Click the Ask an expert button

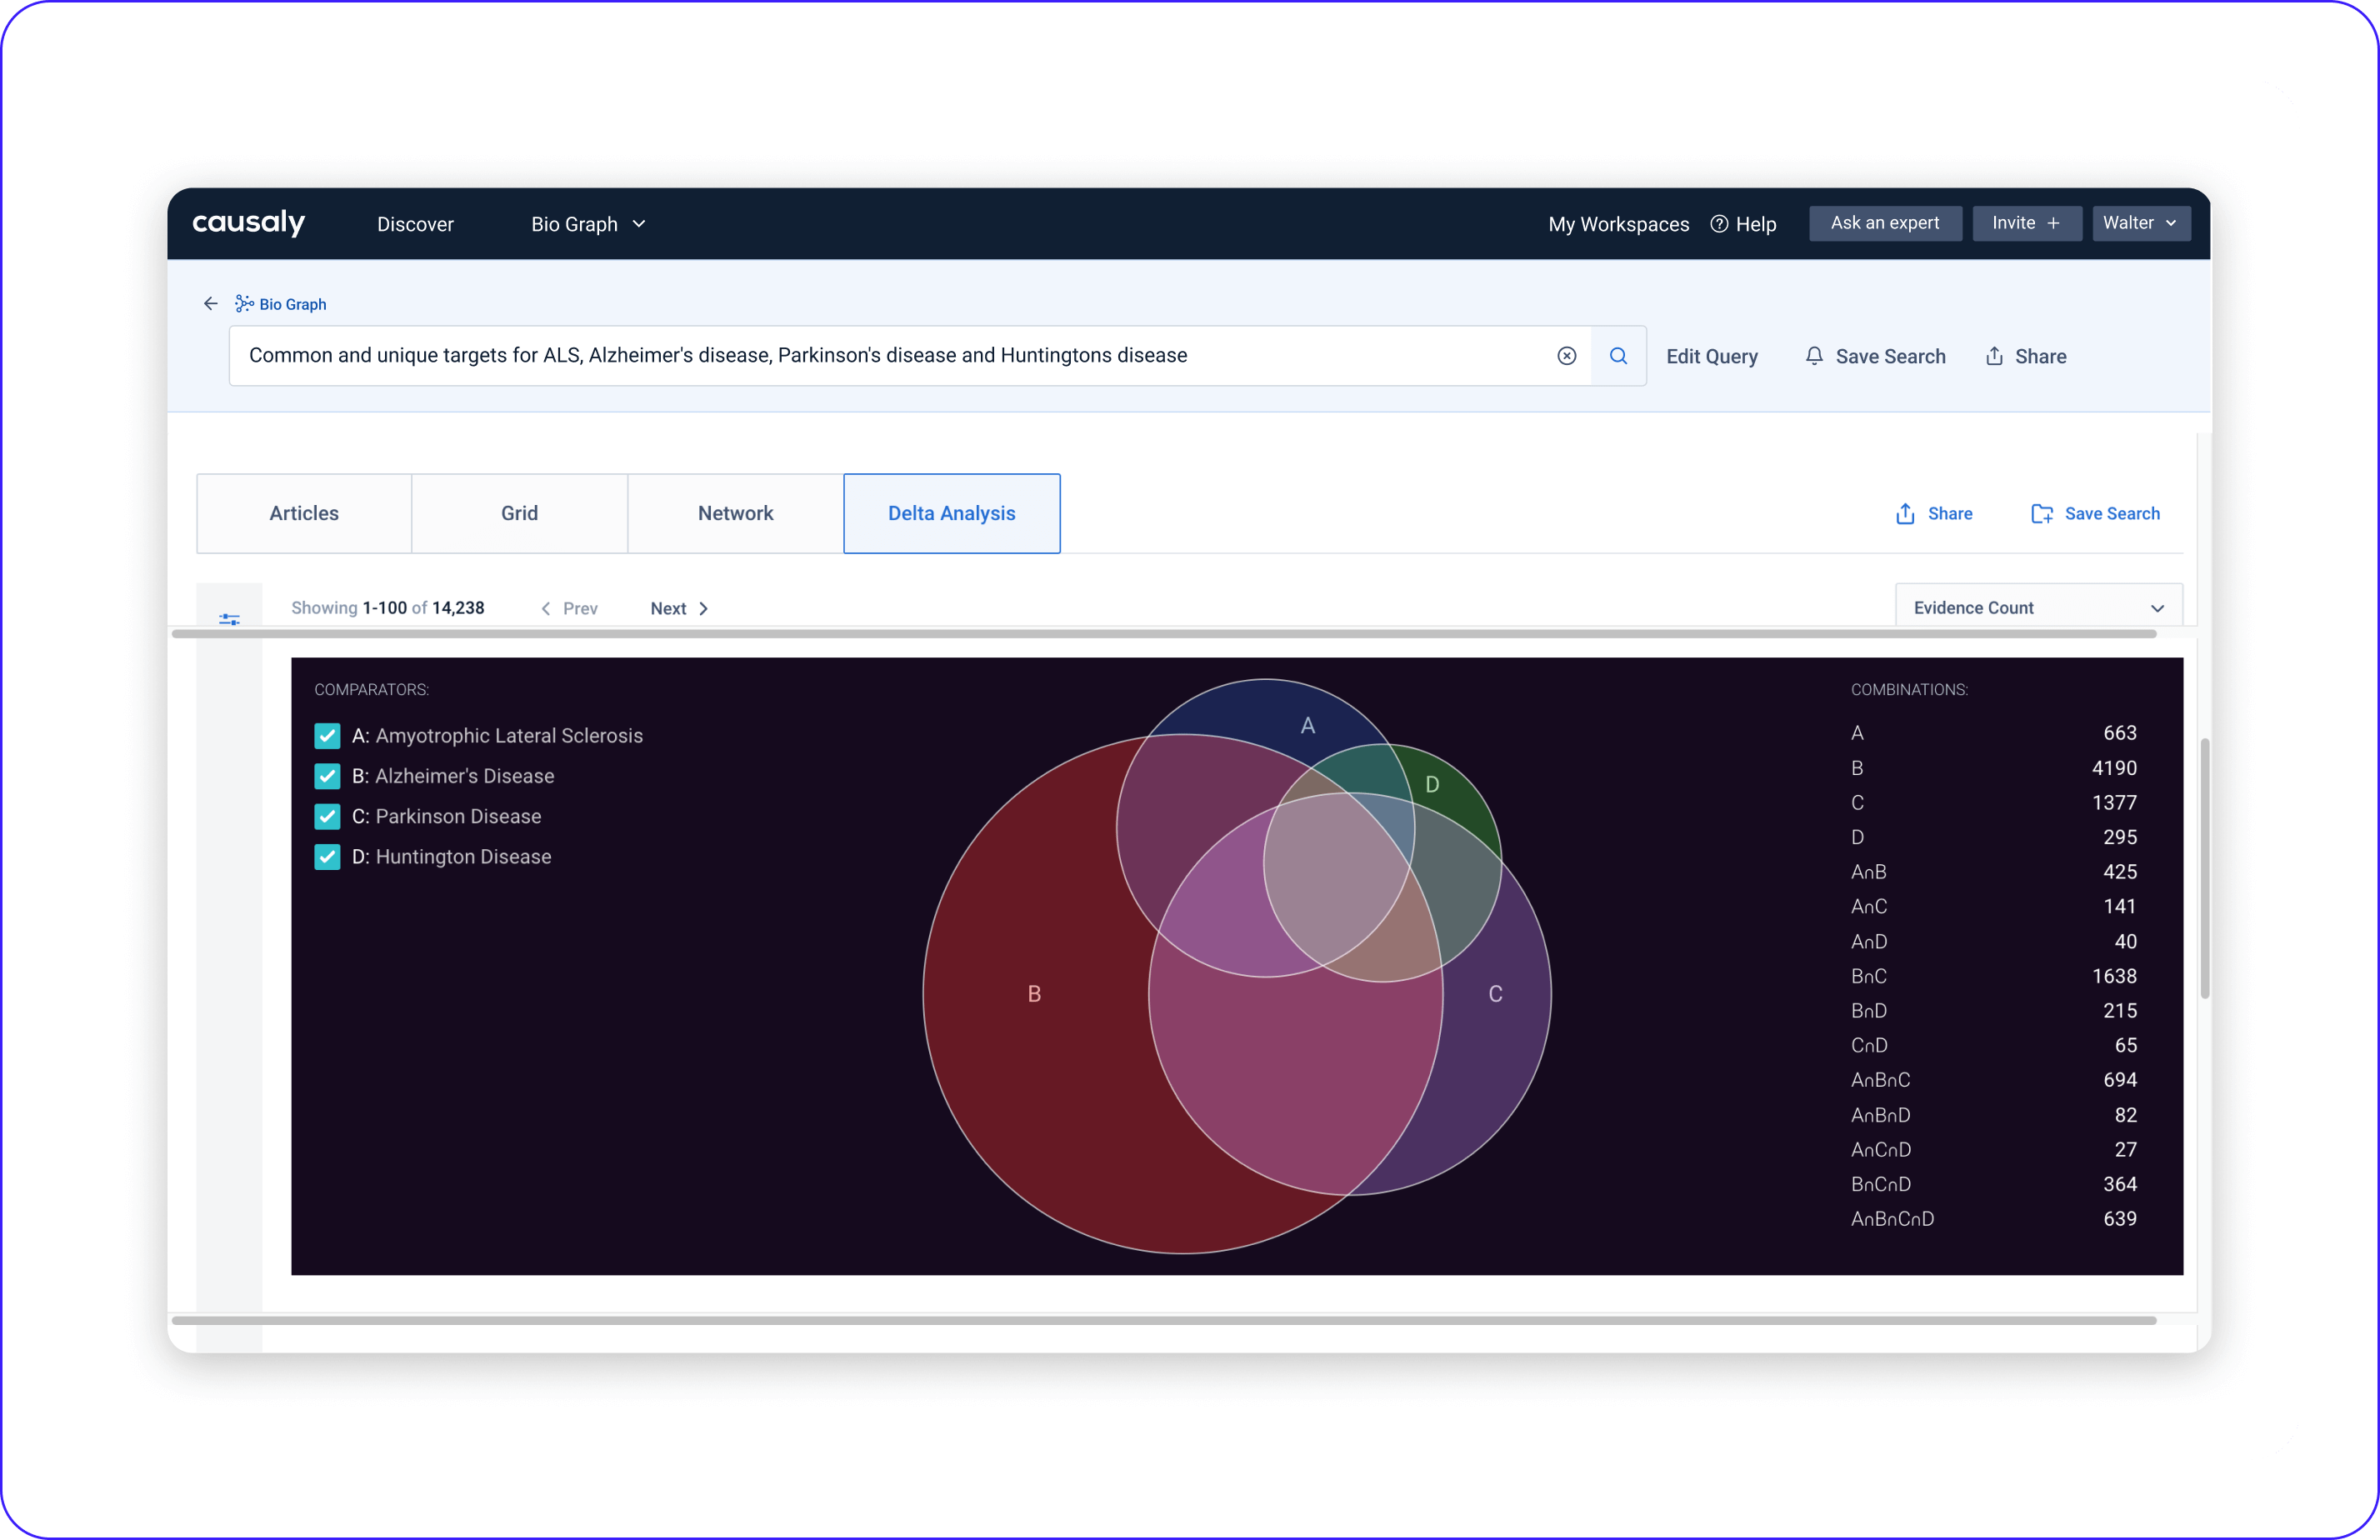(1884, 223)
